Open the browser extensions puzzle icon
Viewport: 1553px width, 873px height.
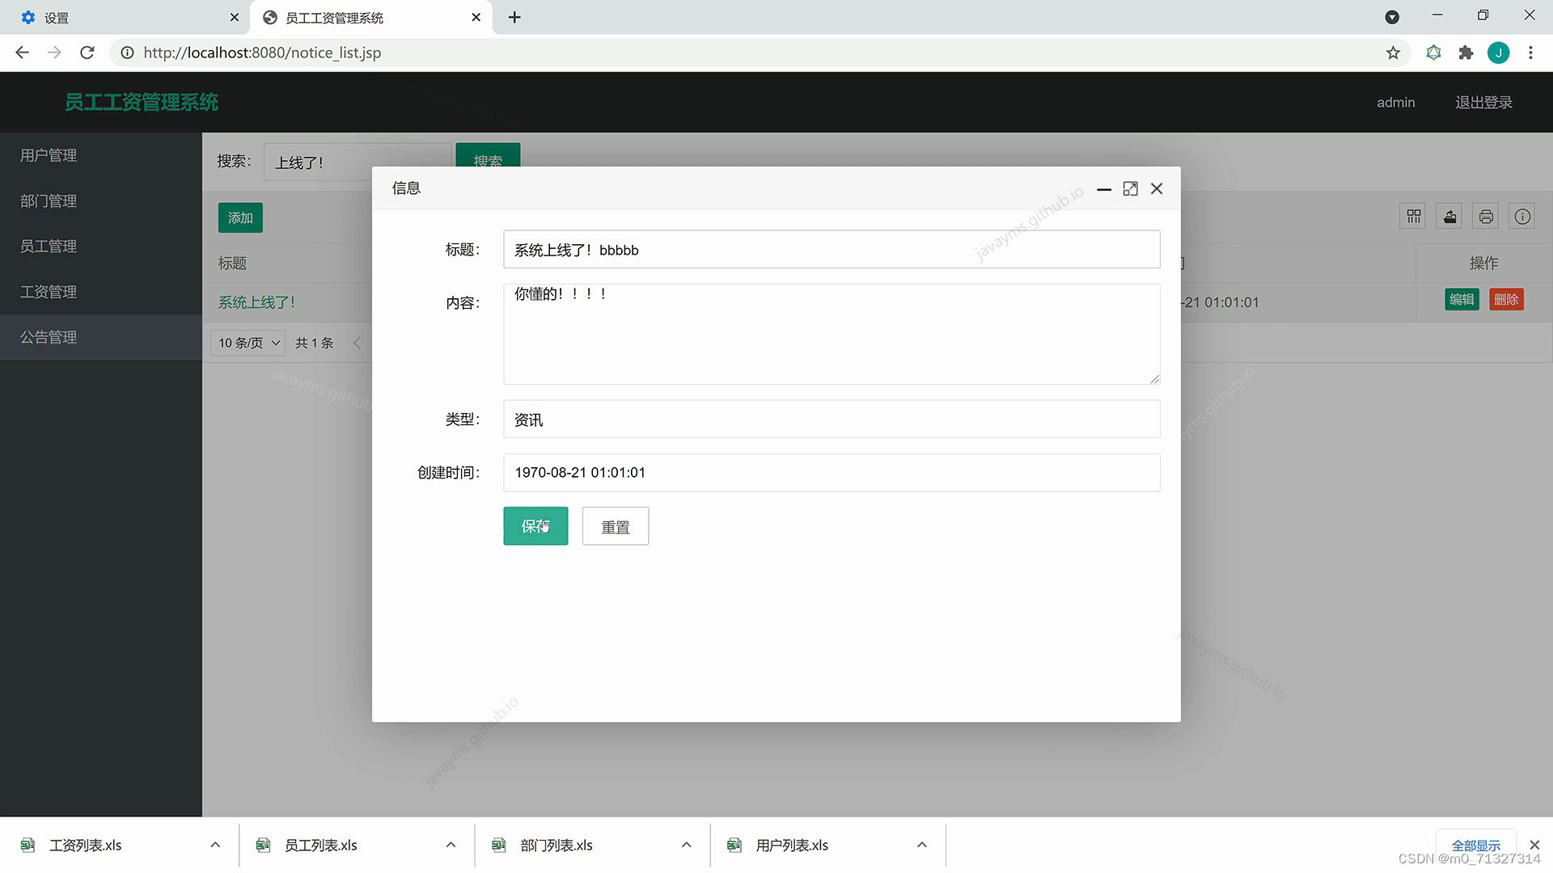tap(1466, 53)
